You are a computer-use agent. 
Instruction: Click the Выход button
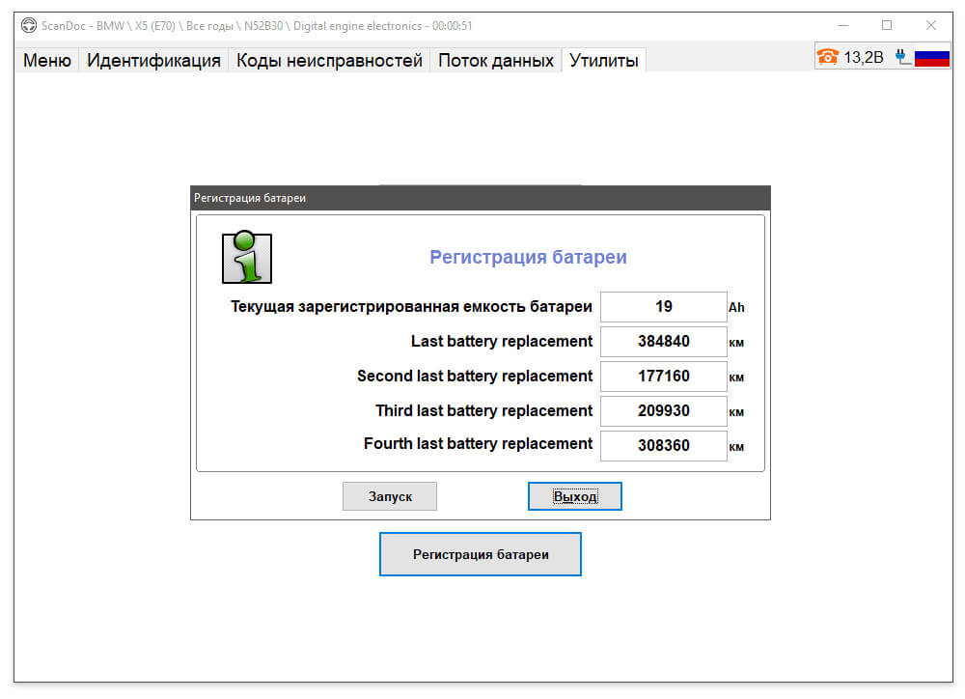pyautogui.click(x=575, y=496)
